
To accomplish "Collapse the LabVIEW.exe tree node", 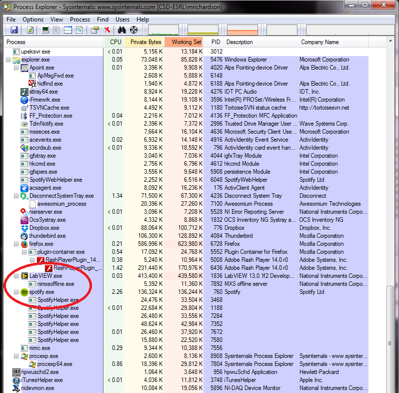I will pos(16,276).
